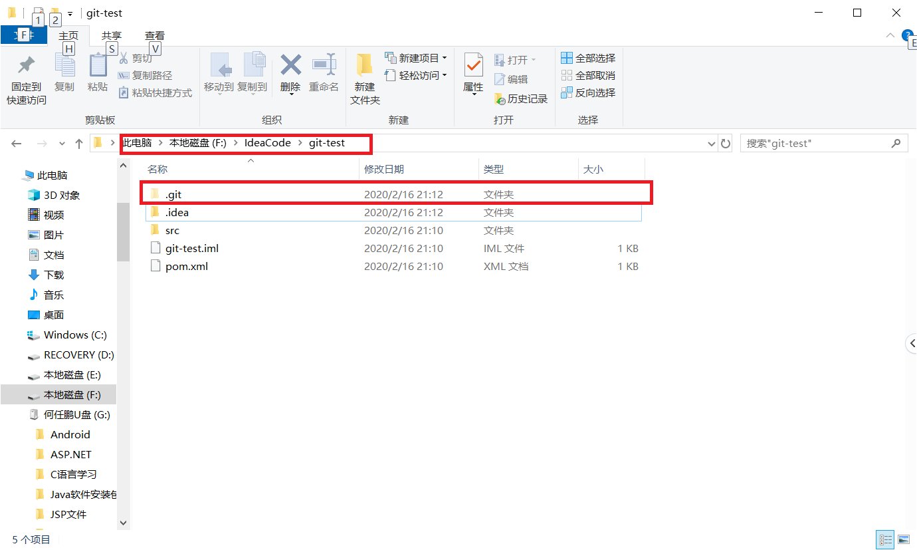
Task: Open the New item (新建项目) dropdown
Action: pyautogui.click(x=416, y=59)
